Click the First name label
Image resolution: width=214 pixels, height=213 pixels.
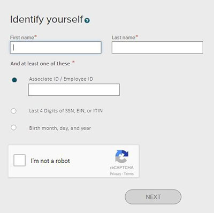(22, 37)
